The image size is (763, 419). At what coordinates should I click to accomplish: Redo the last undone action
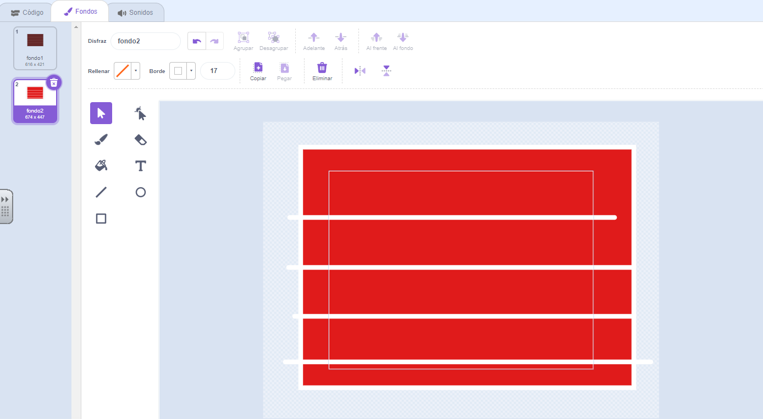coord(214,41)
